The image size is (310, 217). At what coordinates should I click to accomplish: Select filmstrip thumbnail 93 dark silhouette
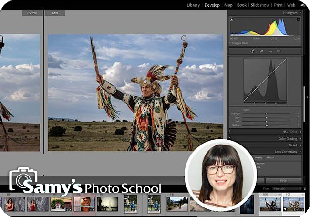[107, 204]
